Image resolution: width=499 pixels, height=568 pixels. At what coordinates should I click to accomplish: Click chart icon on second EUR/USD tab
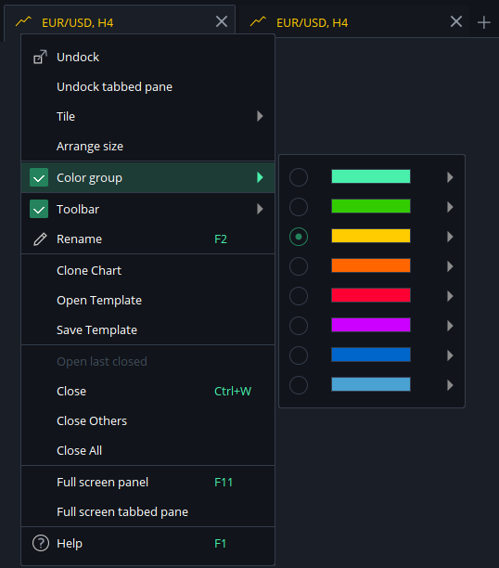(258, 22)
